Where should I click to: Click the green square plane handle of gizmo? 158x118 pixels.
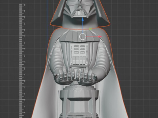90,29
